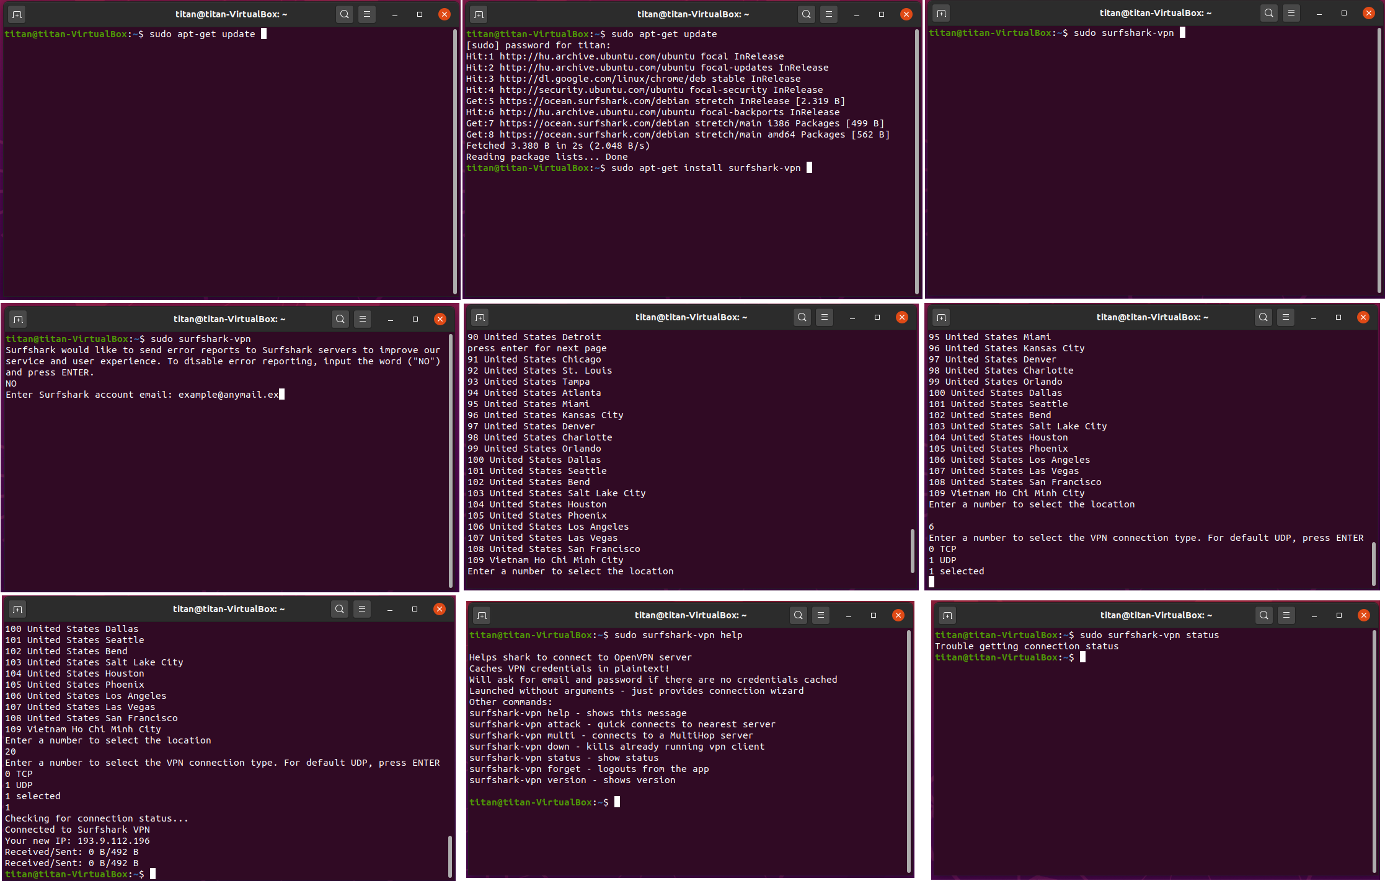New tab in the 'Connected to Surfshark VPN' terminal
The width and height of the screenshot is (1385, 881).
[18, 609]
